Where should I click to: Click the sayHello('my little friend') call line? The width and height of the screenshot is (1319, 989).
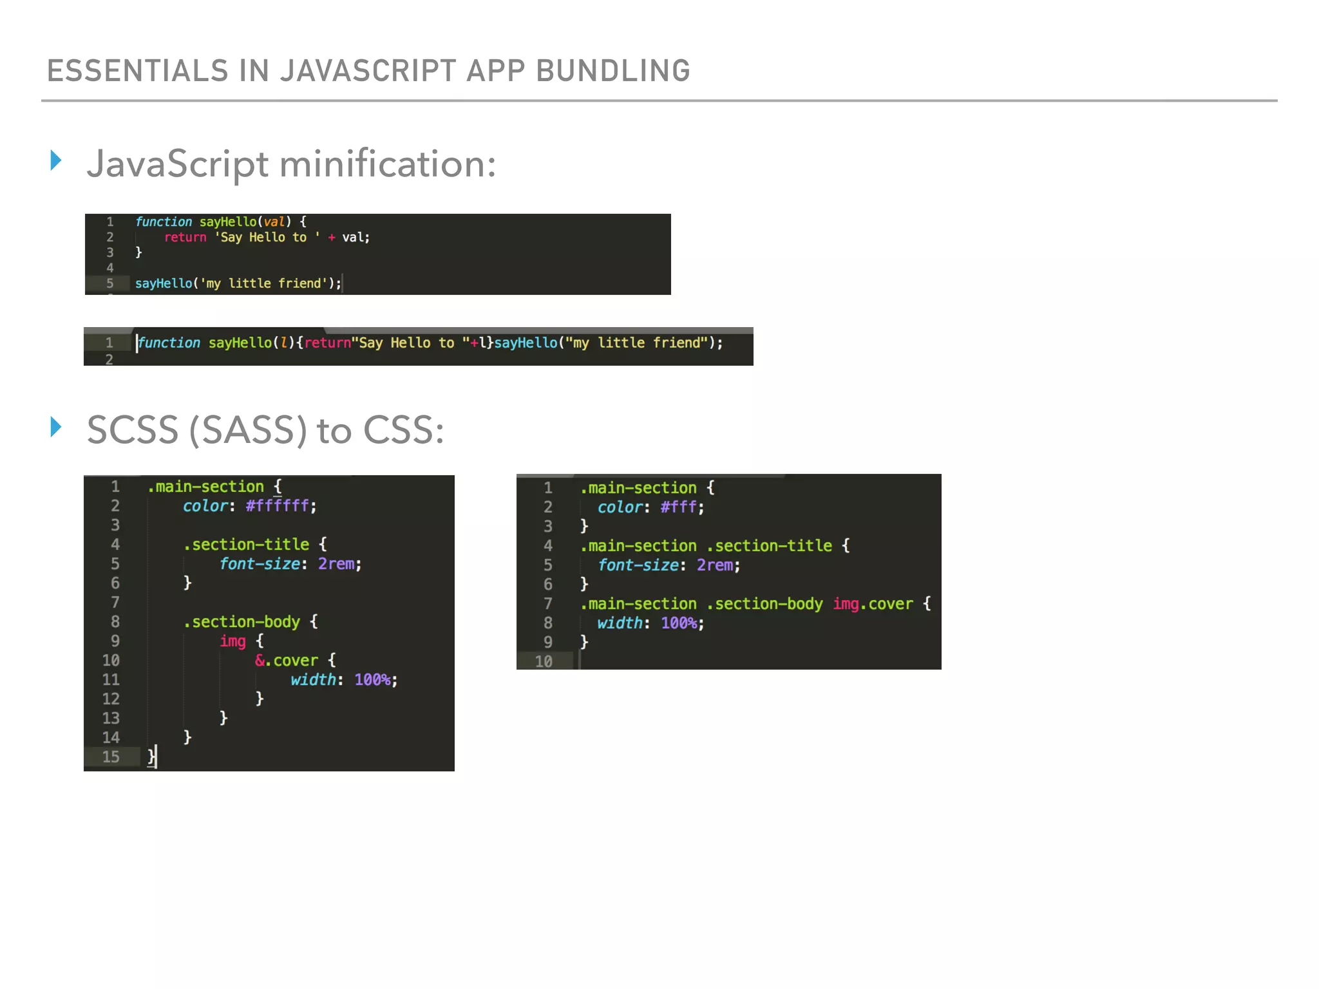click(238, 283)
